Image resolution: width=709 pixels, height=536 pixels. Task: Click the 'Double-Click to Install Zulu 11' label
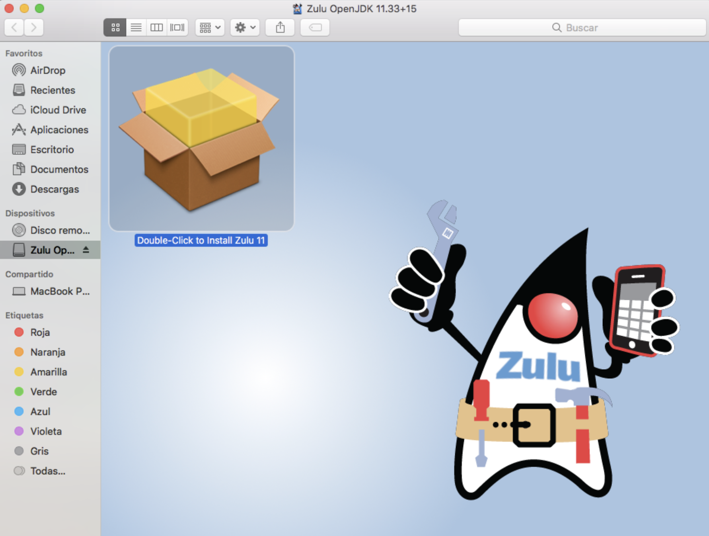tap(201, 241)
